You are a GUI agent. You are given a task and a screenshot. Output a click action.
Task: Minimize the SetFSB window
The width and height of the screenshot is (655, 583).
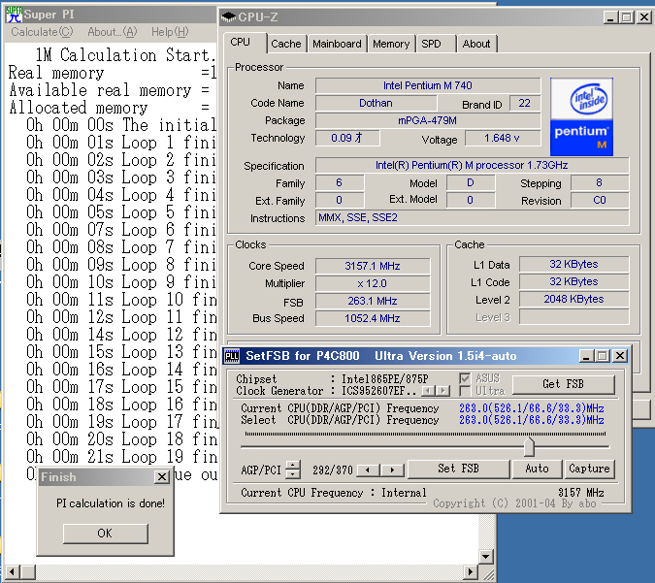[586, 356]
